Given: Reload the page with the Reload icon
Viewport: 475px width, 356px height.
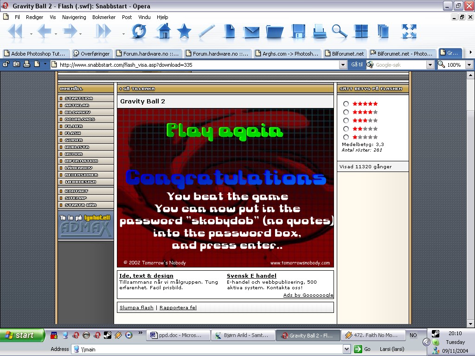Looking at the screenshot, I should coord(139,32).
